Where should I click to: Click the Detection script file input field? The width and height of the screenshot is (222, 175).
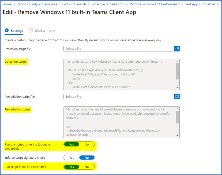tap(118, 49)
